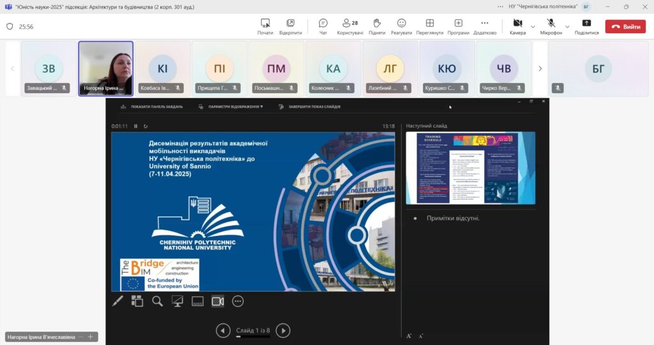Viewport: 654px width, 345px height.
Task: Increase notes font size
Action: 409,336
